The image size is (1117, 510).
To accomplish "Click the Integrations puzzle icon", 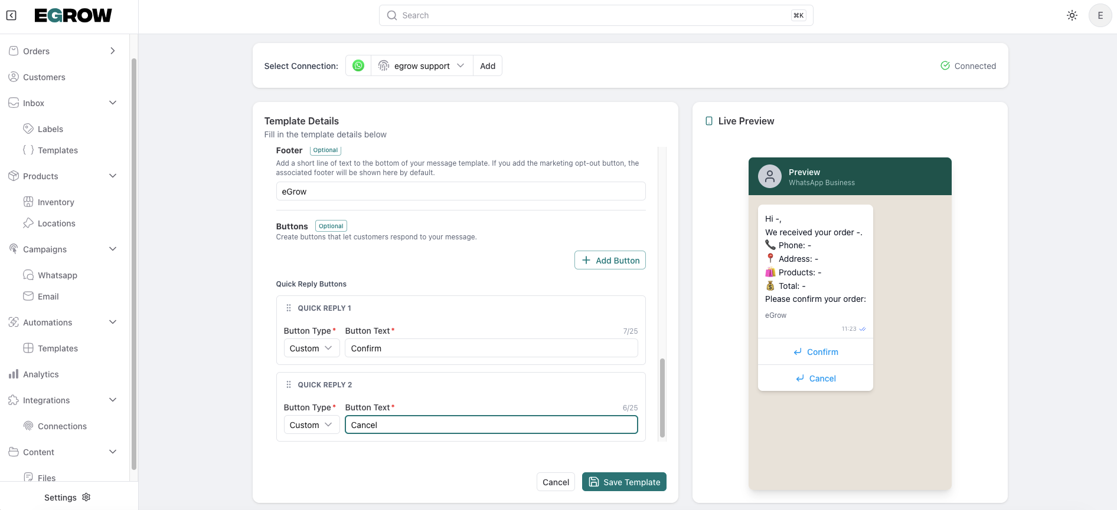I will (x=14, y=400).
